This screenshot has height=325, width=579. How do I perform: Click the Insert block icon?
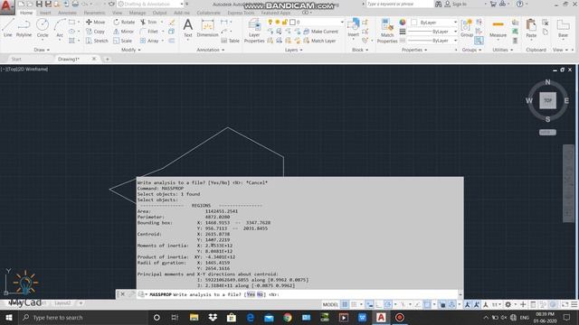coord(353,28)
